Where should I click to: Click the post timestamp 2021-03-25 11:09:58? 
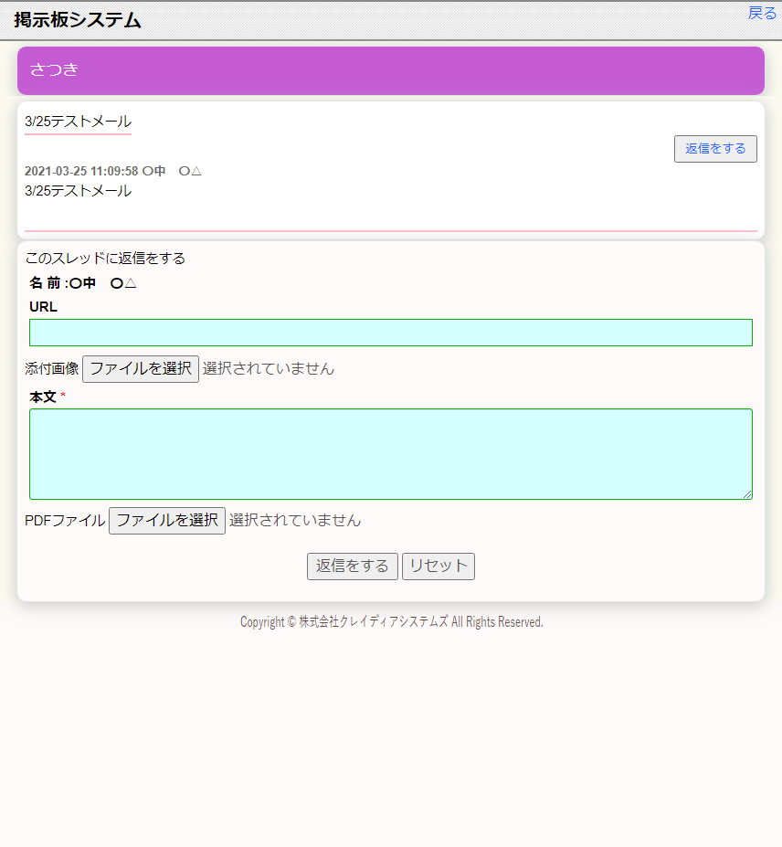81,171
